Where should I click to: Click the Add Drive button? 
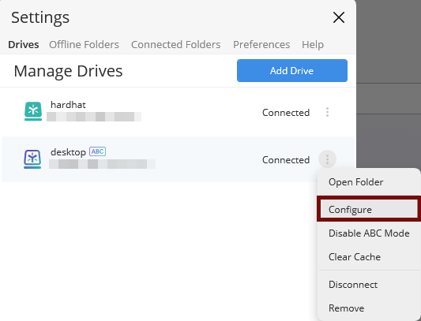pyautogui.click(x=292, y=70)
